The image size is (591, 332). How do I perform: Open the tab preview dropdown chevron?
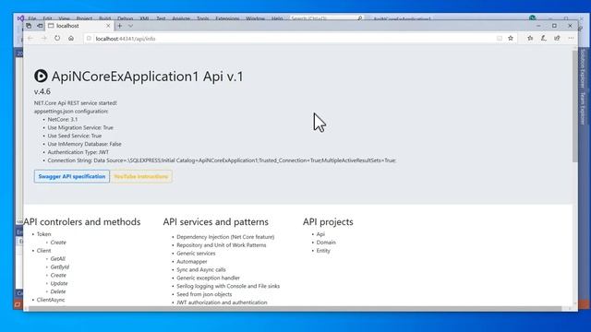click(x=130, y=26)
